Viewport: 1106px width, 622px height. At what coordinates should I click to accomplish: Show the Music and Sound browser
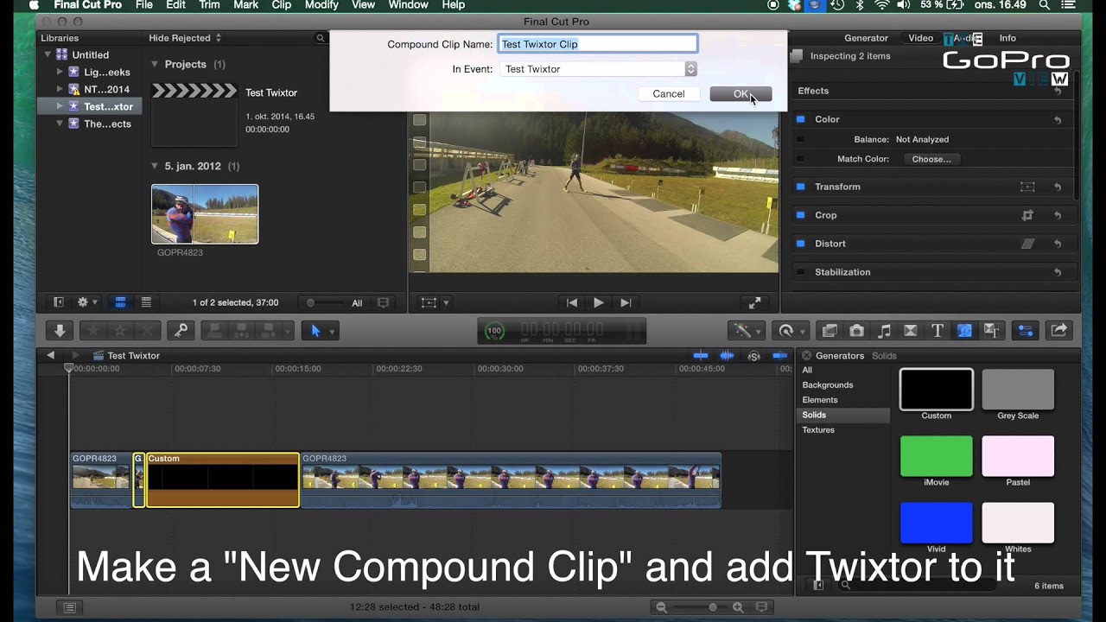(x=884, y=330)
